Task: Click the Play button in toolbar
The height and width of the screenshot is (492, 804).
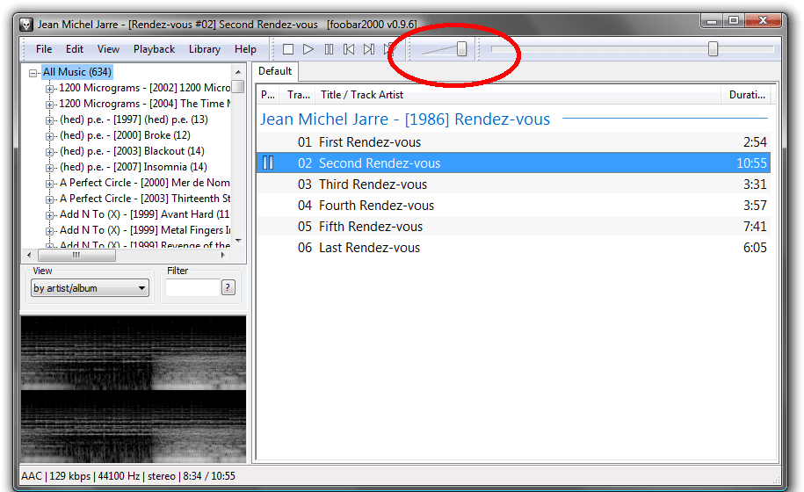Action: coord(308,49)
